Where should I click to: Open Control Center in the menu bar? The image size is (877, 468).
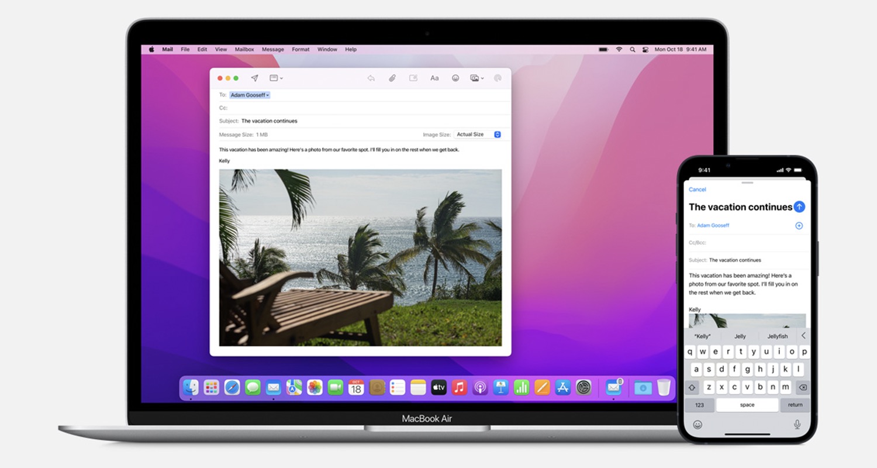pos(645,50)
